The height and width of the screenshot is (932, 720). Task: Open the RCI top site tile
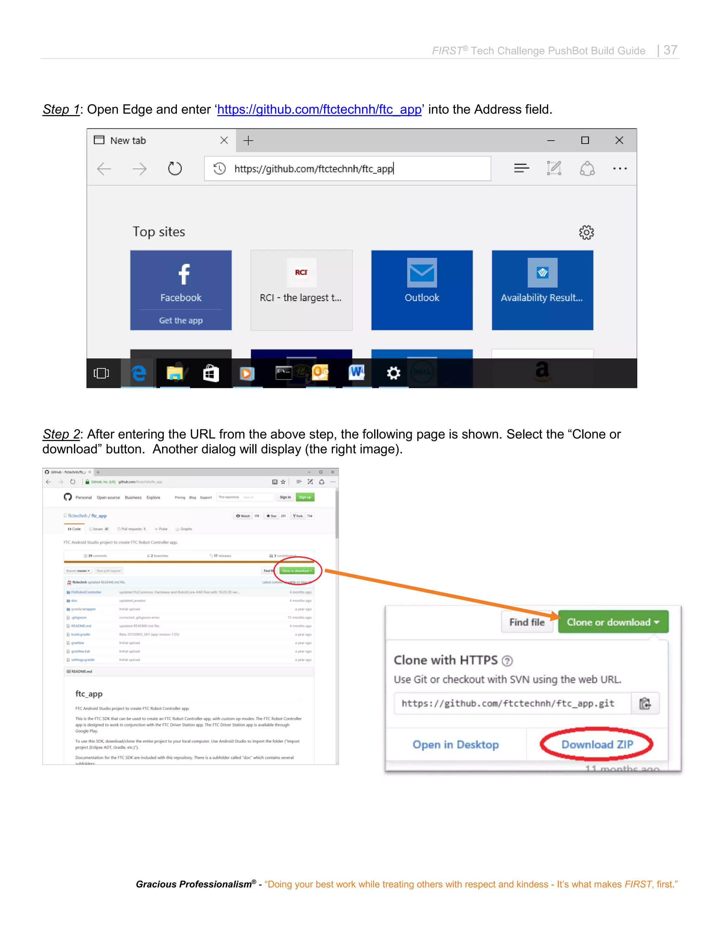pos(302,290)
